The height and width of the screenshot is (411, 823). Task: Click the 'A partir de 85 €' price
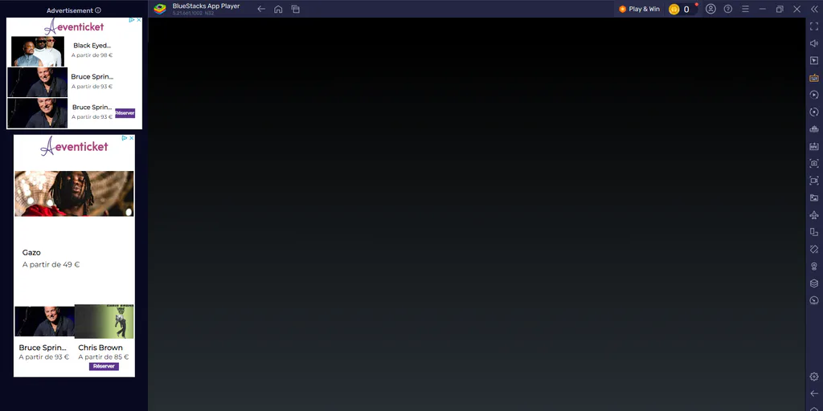(x=104, y=357)
